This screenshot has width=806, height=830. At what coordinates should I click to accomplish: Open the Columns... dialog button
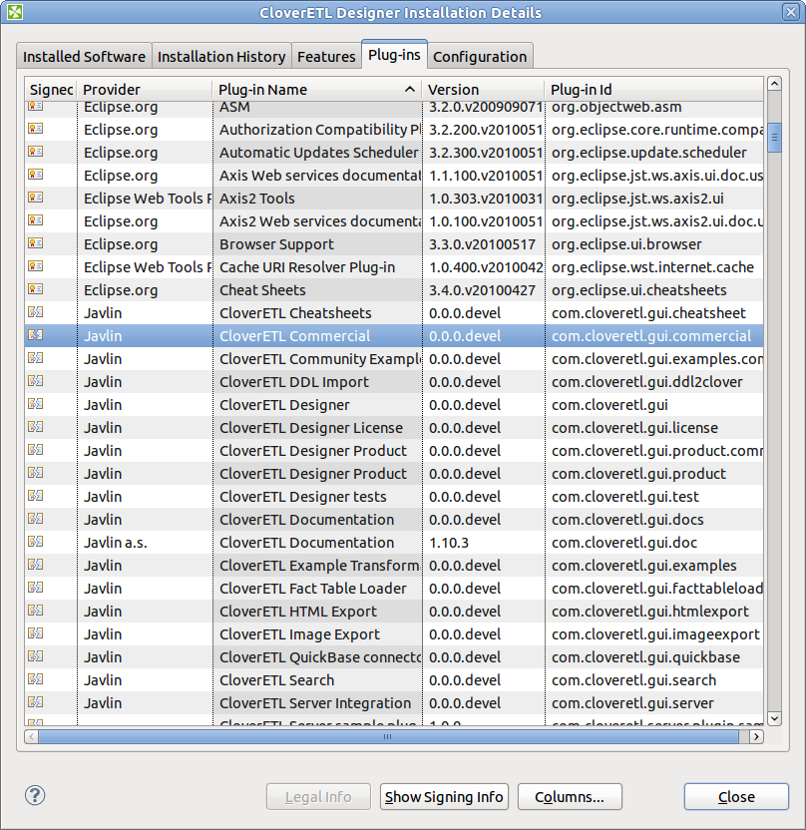coord(570,797)
